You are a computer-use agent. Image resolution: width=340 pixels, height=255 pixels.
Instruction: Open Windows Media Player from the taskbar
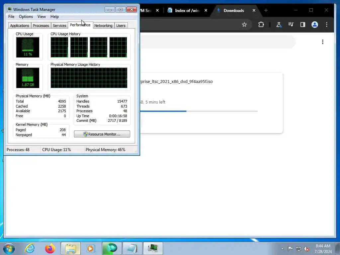[x=91, y=248]
